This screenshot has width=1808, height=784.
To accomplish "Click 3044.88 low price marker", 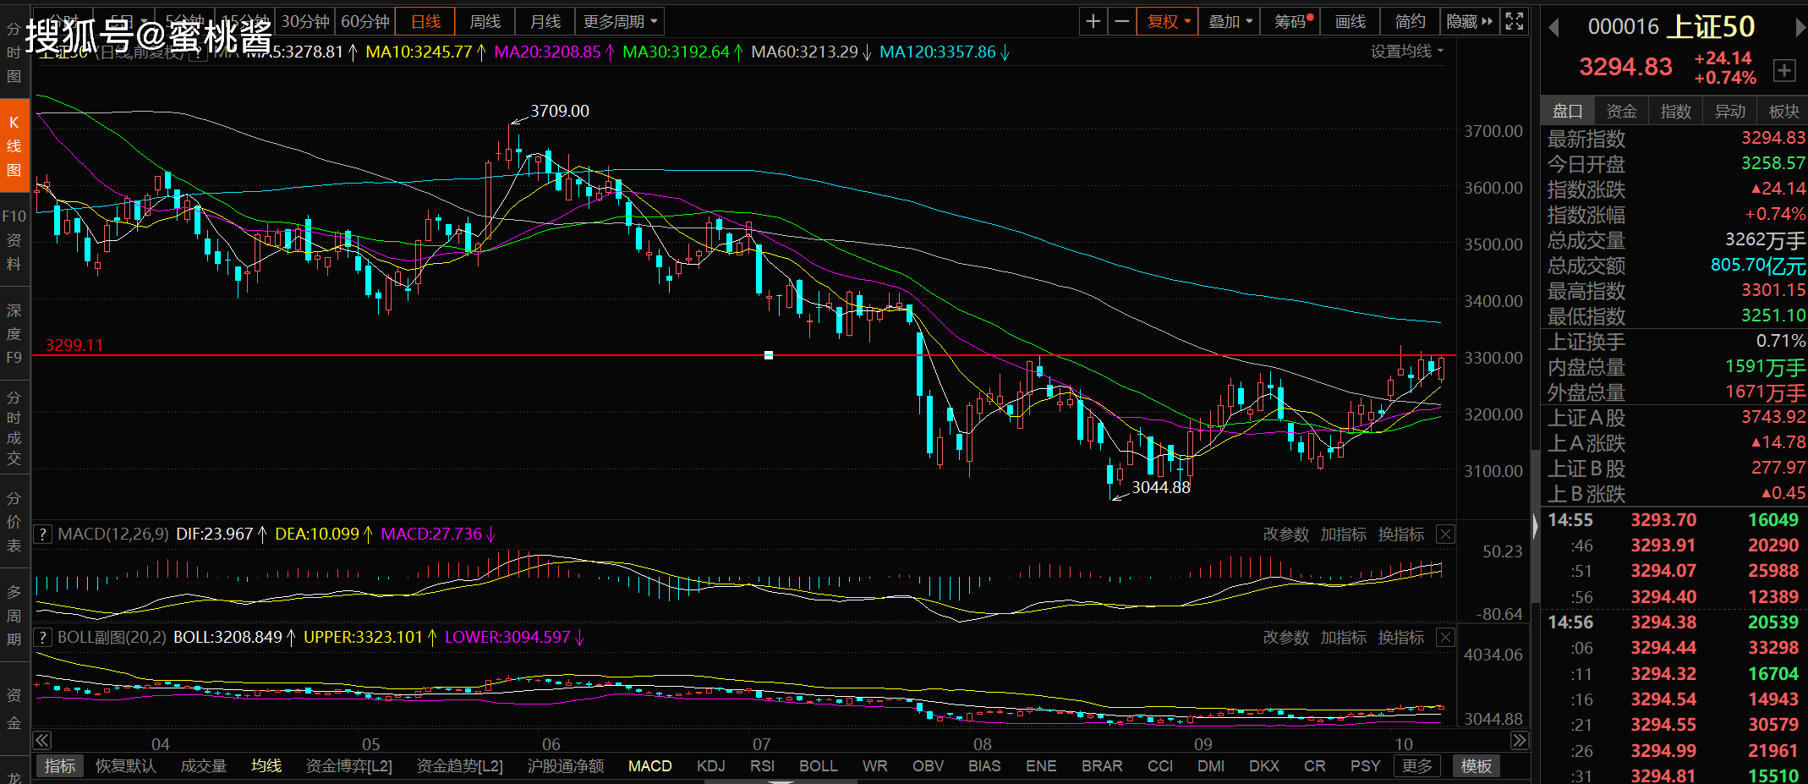I will click(1161, 487).
